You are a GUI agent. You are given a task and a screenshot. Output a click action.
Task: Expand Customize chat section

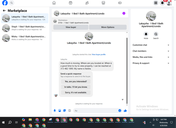coord(151,45)
